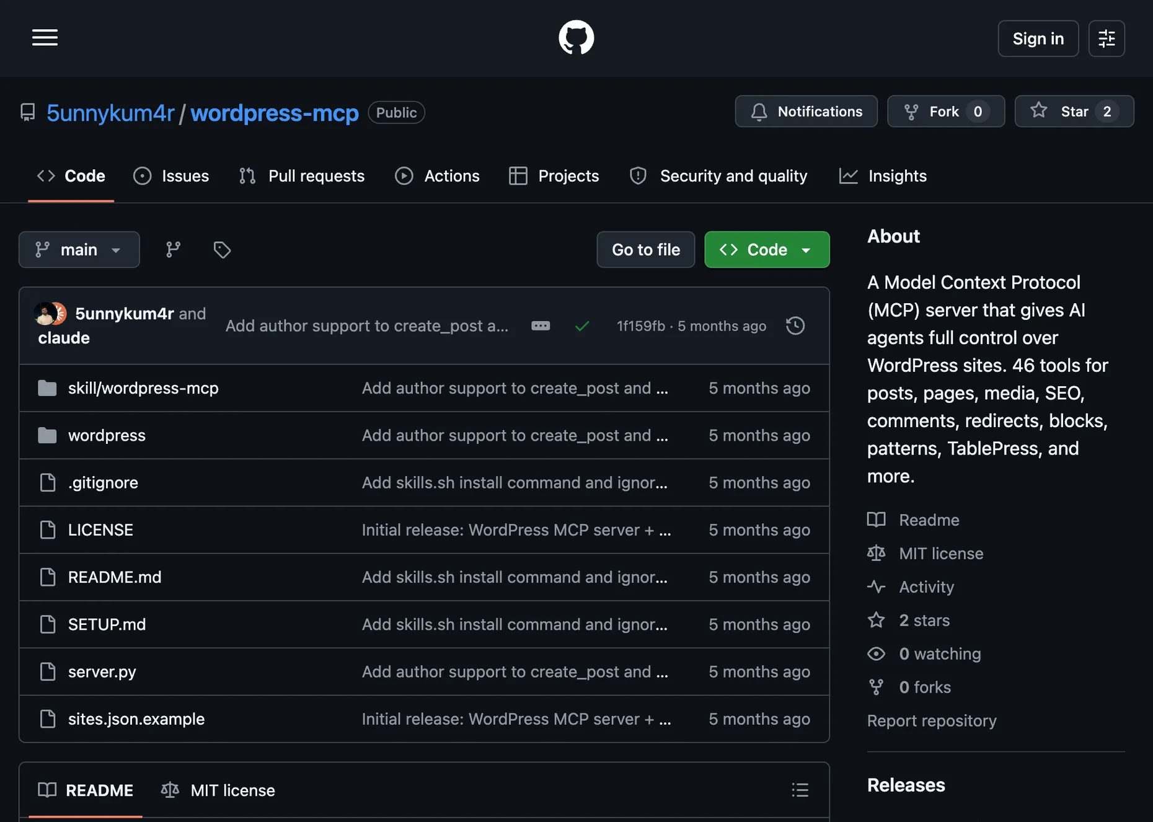Open 5unnykum4r commit author link

tap(125, 314)
